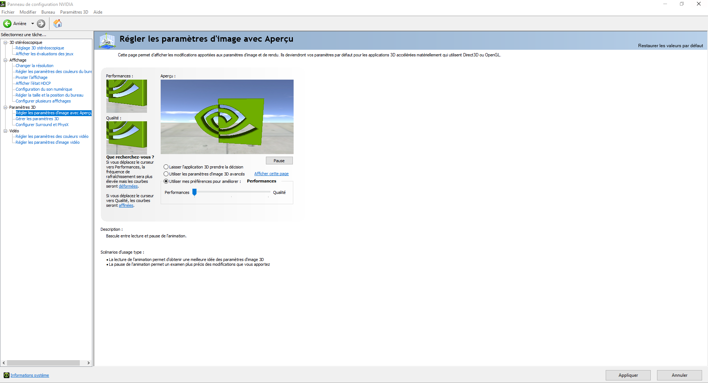Click 'Restaurer les valeurs par défaut'
Viewport: 708px width, 383px height.
click(670, 46)
